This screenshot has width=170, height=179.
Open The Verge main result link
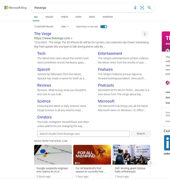point(43,34)
